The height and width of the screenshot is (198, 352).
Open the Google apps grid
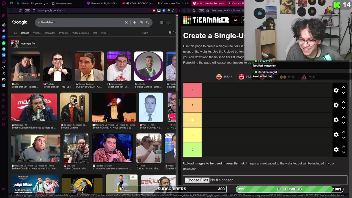pyautogui.click(x=162, y=22)
